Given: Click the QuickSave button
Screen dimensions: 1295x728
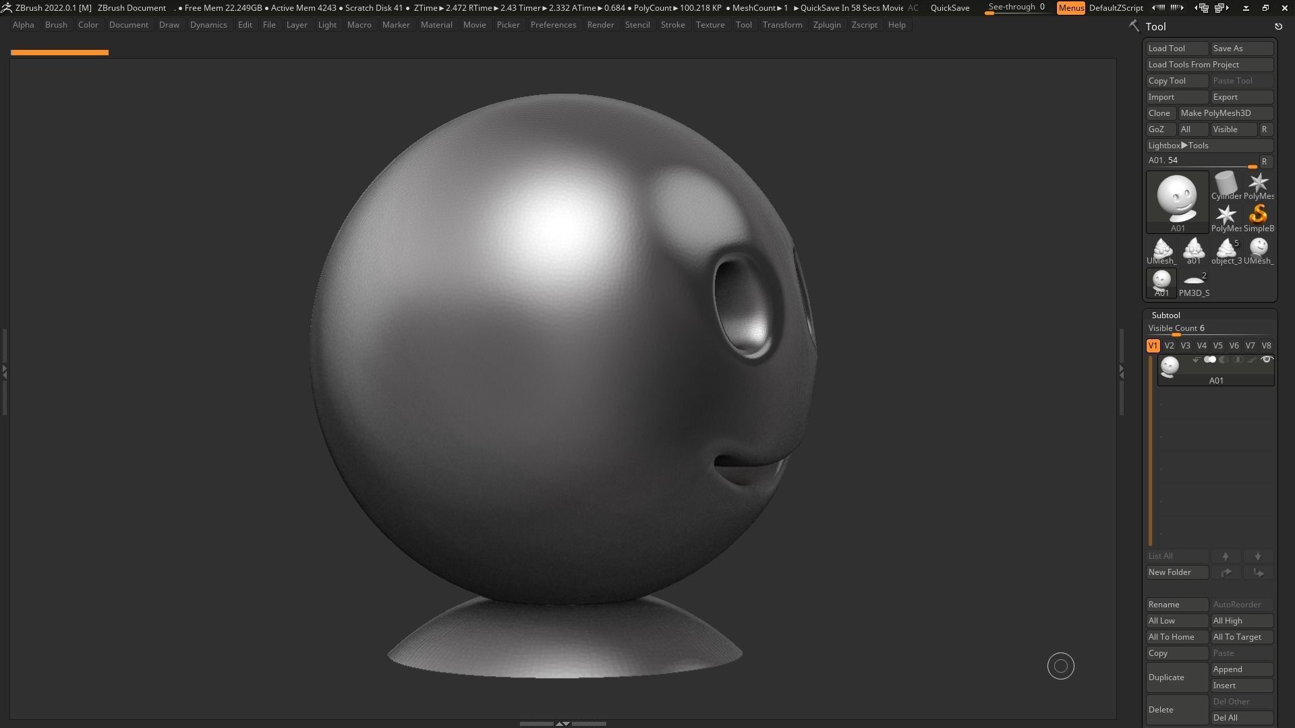Looking at the screenshot, I should point(950,8).
